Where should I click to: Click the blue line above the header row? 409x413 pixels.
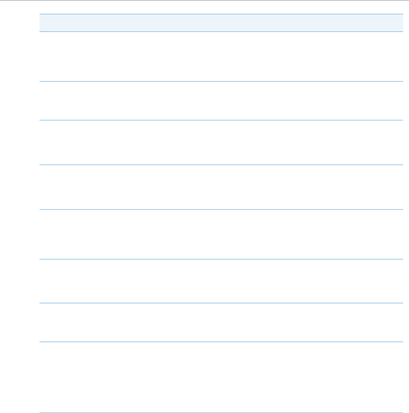tap(221, 14)
